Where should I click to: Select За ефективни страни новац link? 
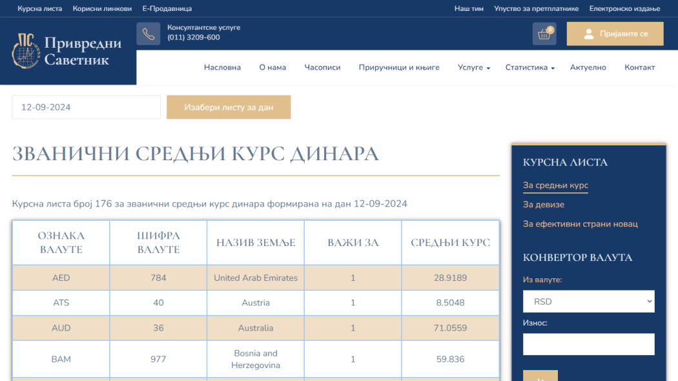580,224
